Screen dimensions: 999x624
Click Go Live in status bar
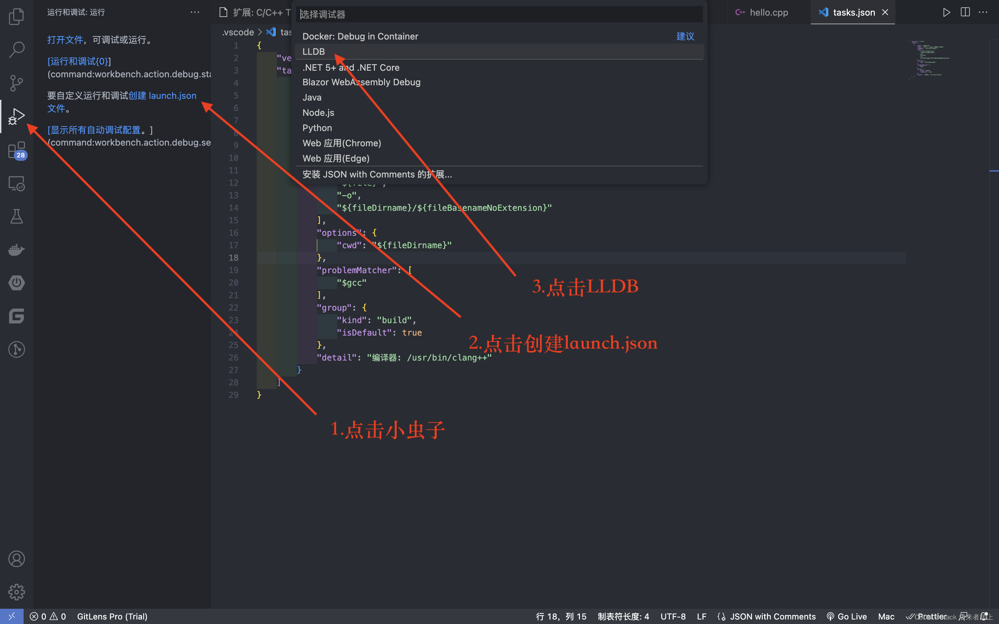tap(846, 616)
